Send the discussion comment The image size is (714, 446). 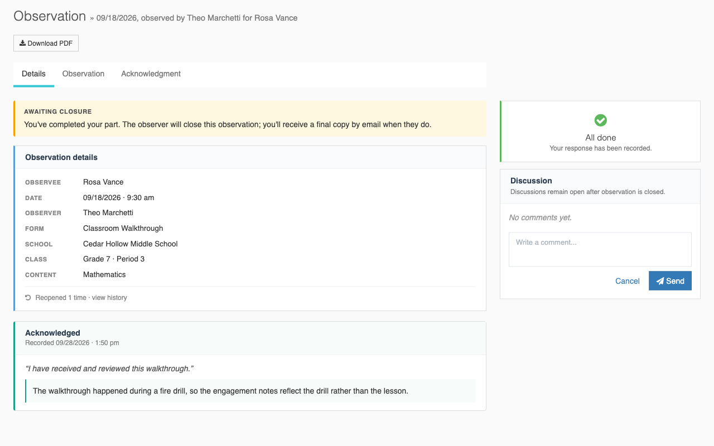(670, 281)
